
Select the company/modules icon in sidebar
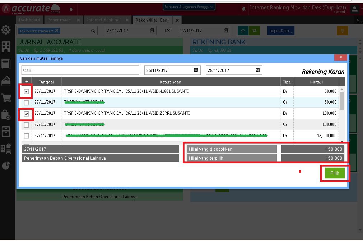[6, 47]
